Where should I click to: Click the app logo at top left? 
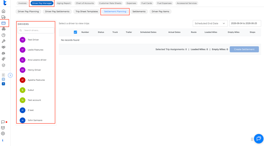(x=5, y=3)
